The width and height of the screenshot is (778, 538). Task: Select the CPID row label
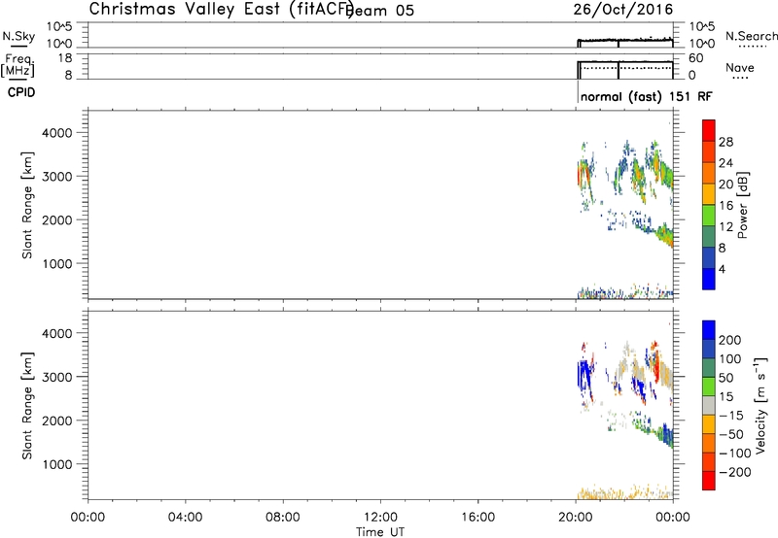point(21,92)
